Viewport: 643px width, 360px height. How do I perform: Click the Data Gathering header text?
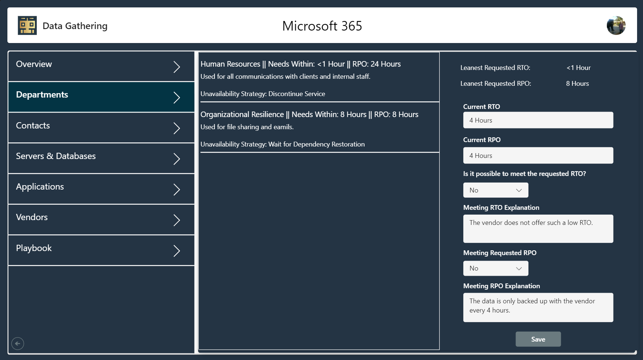pos(75,26)
